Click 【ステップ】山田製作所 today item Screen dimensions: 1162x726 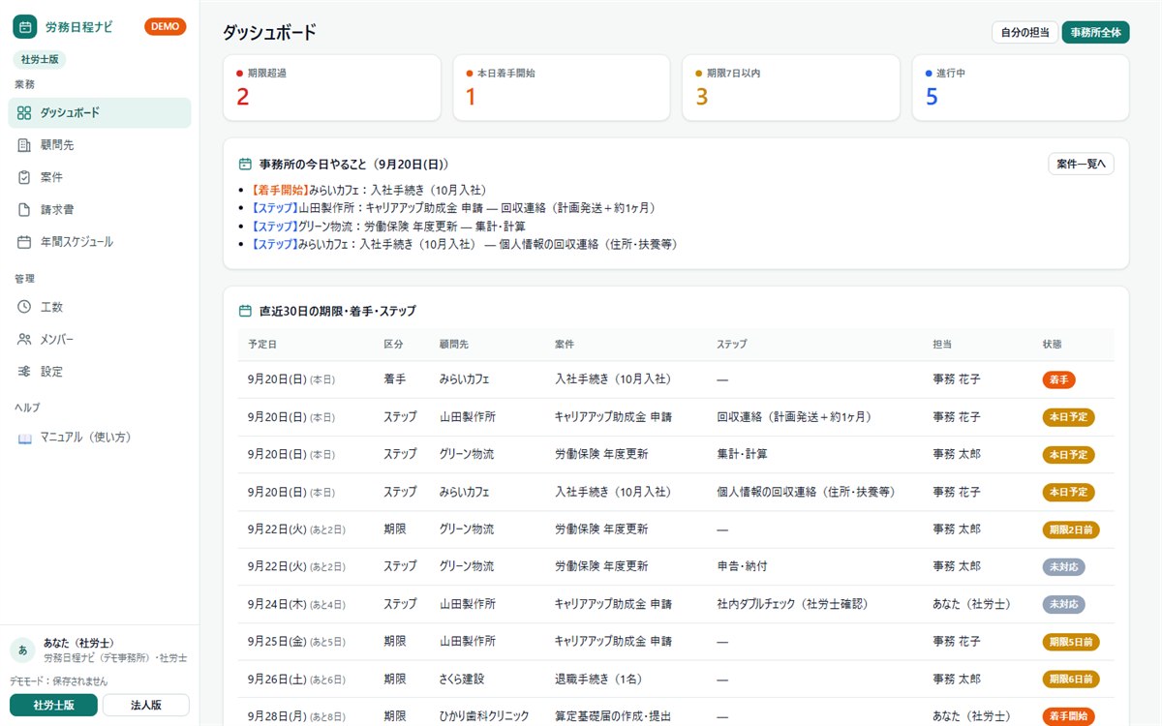pyautogui.click(x=453, y=208)
